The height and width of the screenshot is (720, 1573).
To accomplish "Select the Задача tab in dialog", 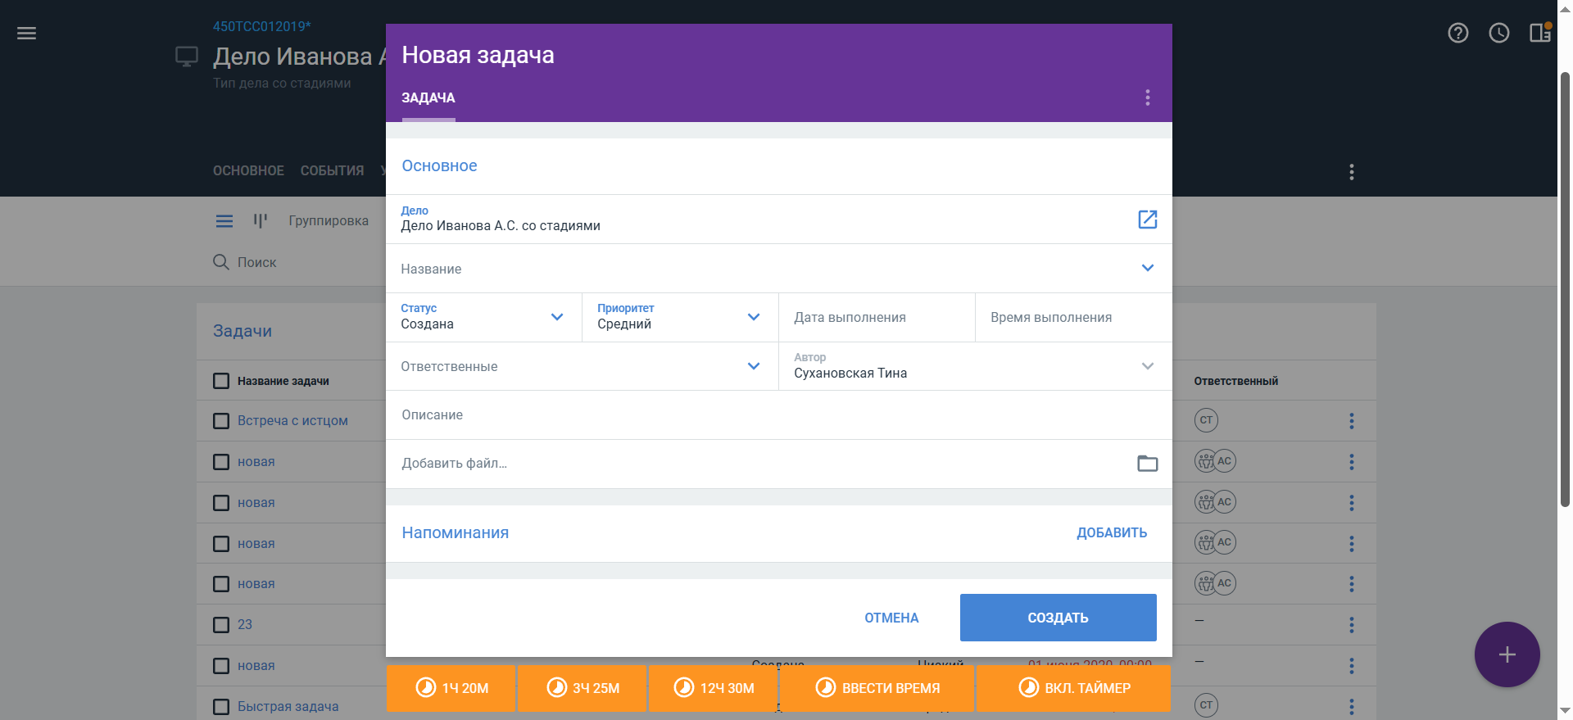I will (428, 98).
